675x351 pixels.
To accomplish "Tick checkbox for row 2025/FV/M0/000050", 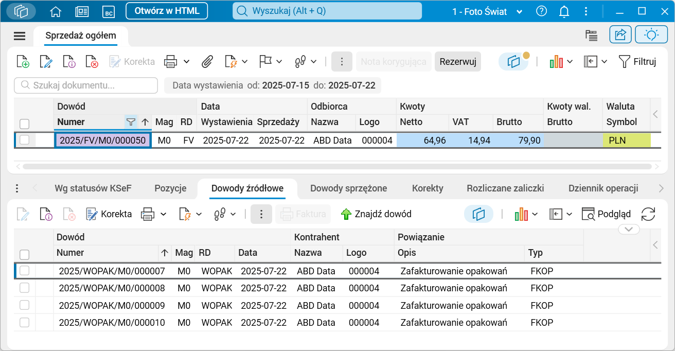I will click(24, 139).
